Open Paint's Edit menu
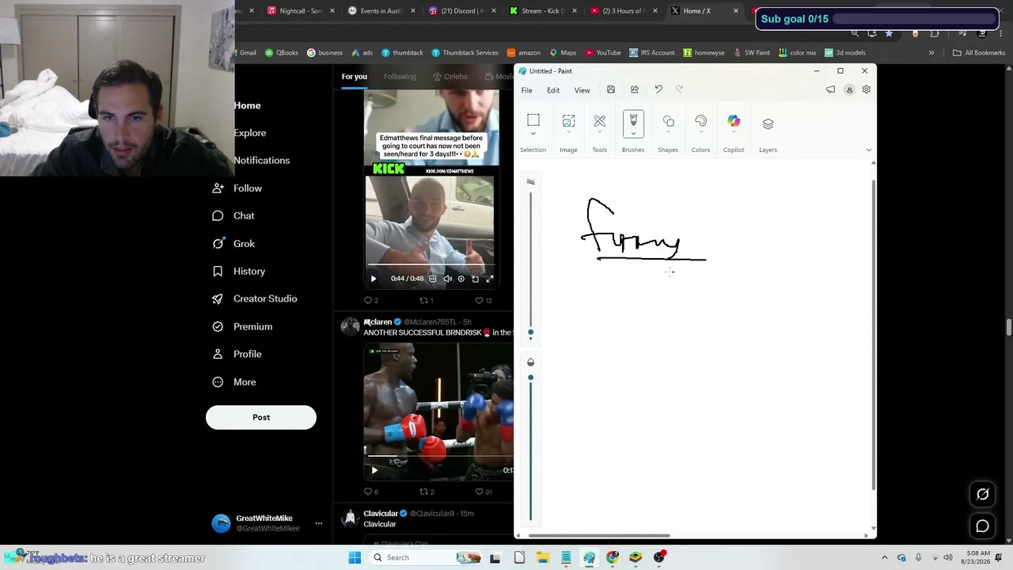The height and width of the screenshot is (570, 1013). (x=553, y=90)
